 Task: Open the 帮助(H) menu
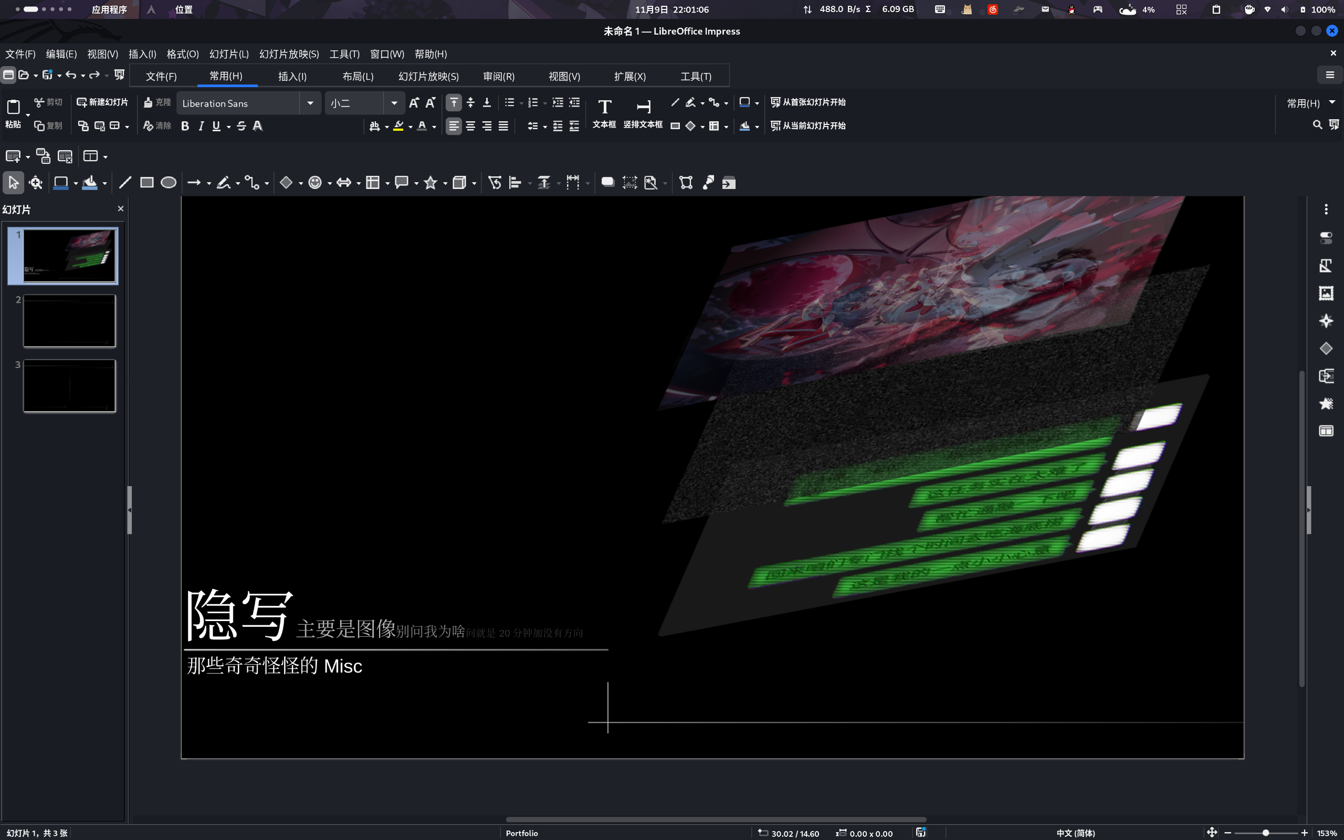pyautogui.click(x=430, y=54)
